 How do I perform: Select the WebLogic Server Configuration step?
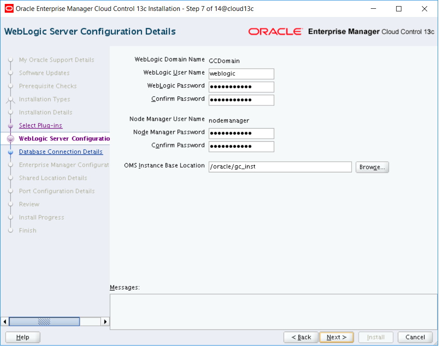pos(64,138)
